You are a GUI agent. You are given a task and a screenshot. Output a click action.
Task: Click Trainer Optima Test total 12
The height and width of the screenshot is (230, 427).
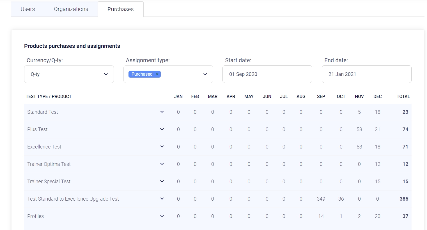(x=405, y=164)
